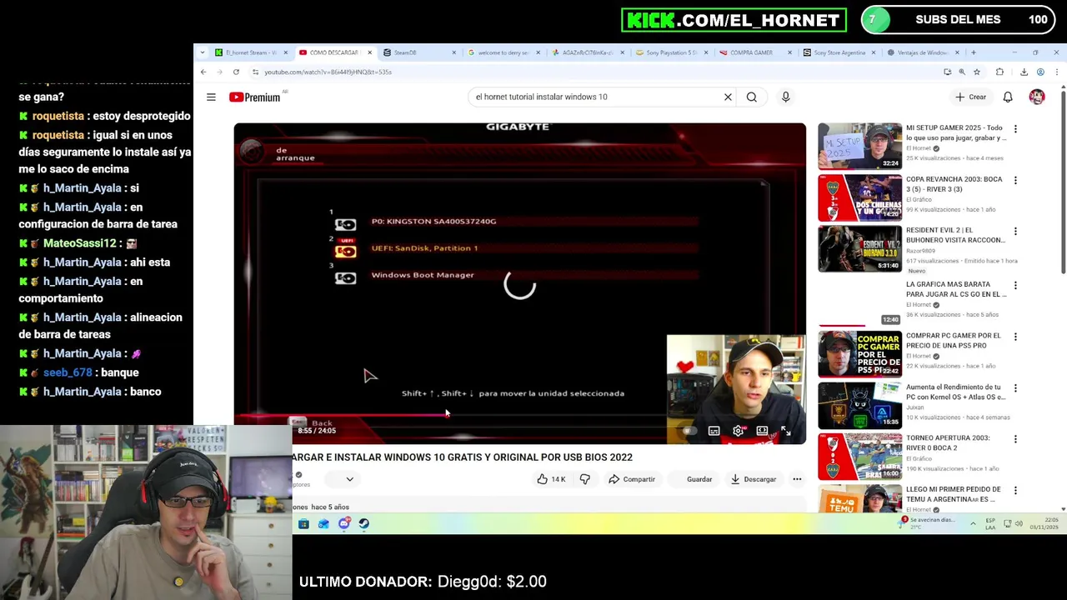This screenshot has height=600, width=1067.
Task: Open options for RESIDENT EVIL 2 video
Action: point(1015,232)
